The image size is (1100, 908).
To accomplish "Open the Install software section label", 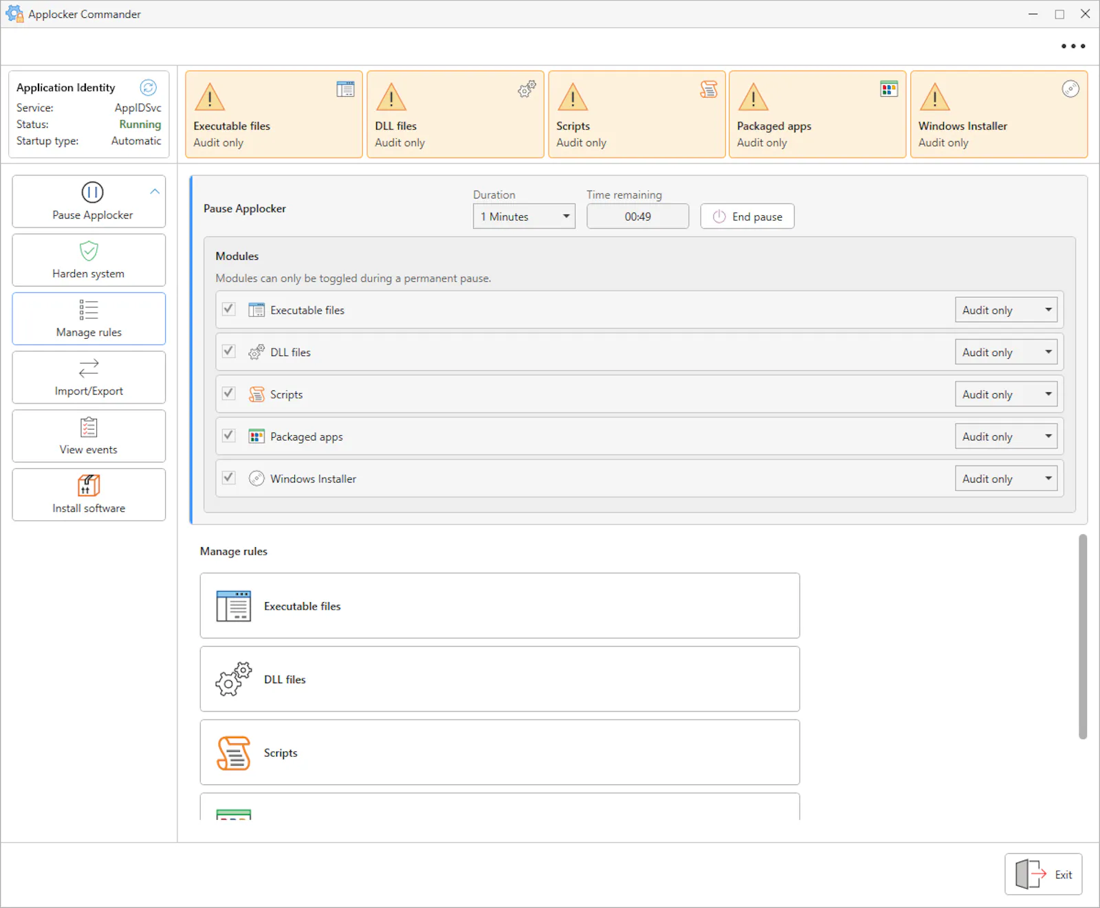I will point(89,508).
